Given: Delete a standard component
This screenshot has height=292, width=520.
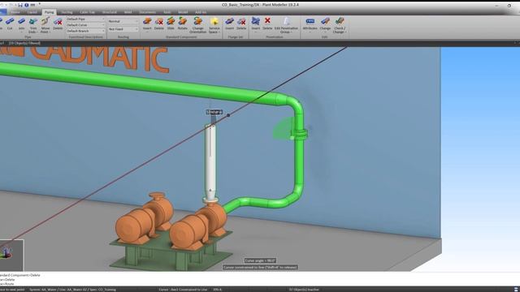Looking at the screenshot, I should coord(159,24).
